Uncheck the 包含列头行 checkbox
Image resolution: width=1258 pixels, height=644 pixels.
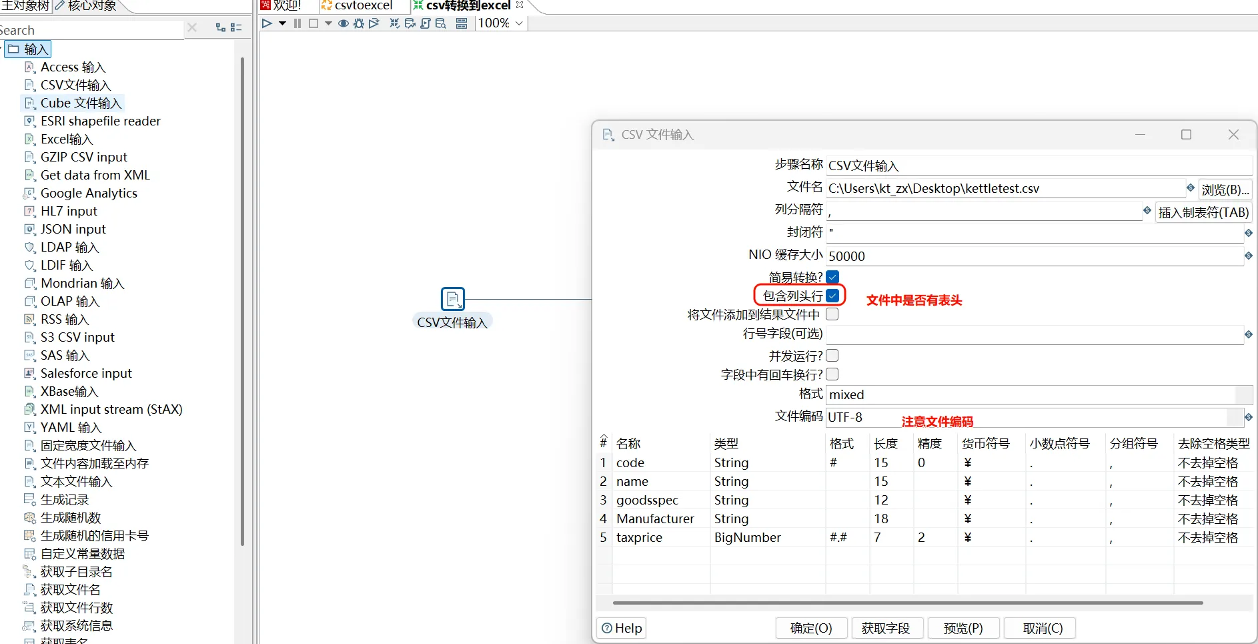pos(832,296)
